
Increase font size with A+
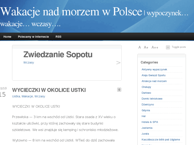click(146, 47)
